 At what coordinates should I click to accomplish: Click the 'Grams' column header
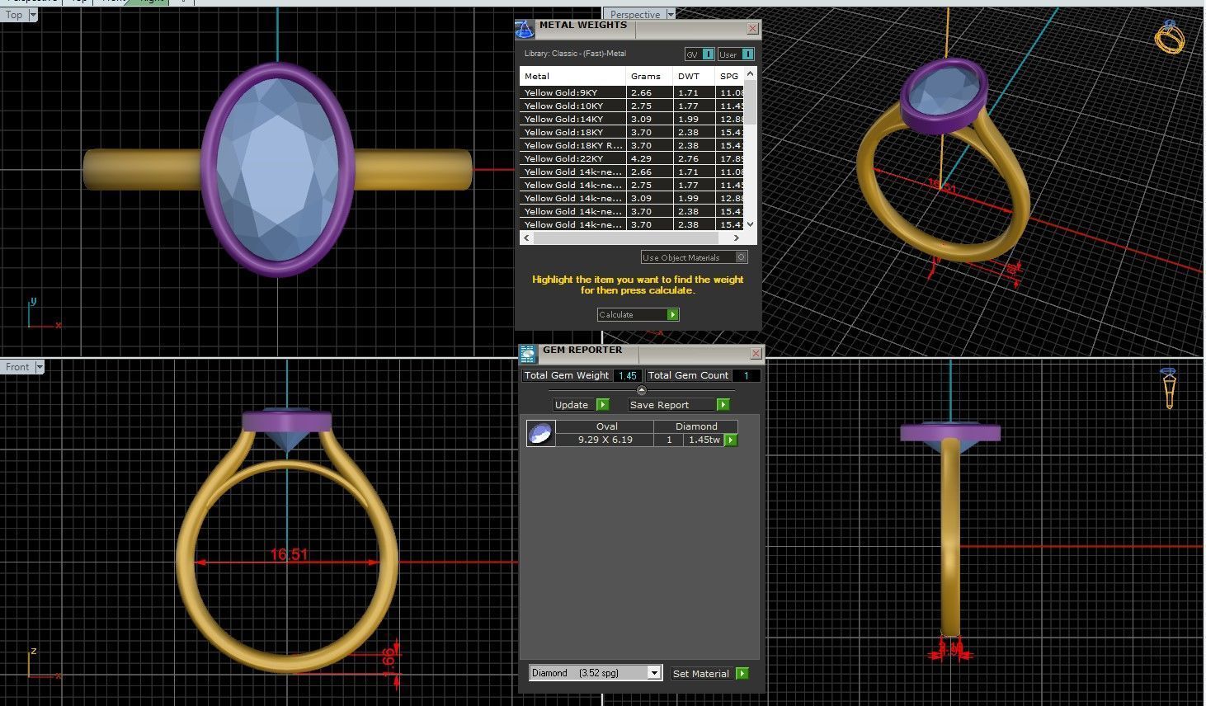click(649, 76)
